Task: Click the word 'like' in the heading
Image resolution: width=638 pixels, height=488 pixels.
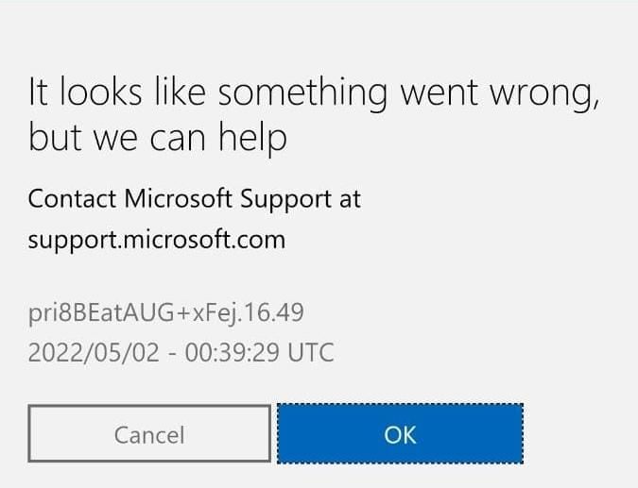Action: click(179, 93)
